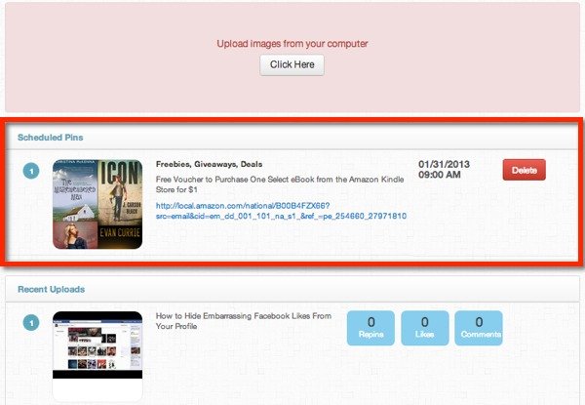Click the 'Freebies, Giveaways, Deals' board name
The image size is (585, 405).
tap(209, 164)
